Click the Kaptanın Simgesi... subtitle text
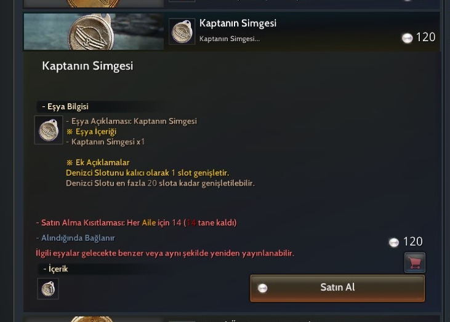The width and height of the screenshot is (450, 322). tap(230, 39)
